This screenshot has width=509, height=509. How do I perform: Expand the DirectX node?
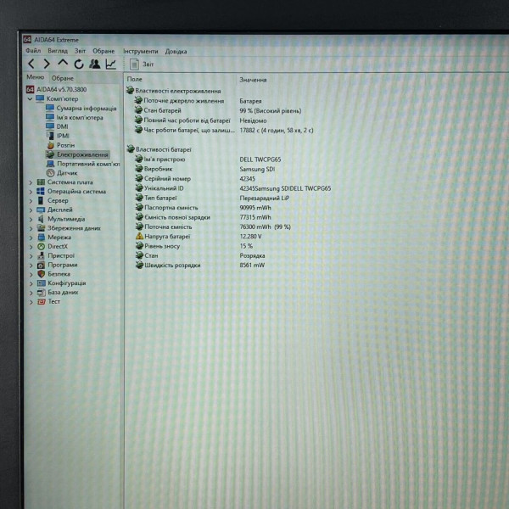(31, 247)
